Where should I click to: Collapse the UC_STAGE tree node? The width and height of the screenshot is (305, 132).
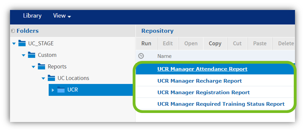tap(14, 43)
